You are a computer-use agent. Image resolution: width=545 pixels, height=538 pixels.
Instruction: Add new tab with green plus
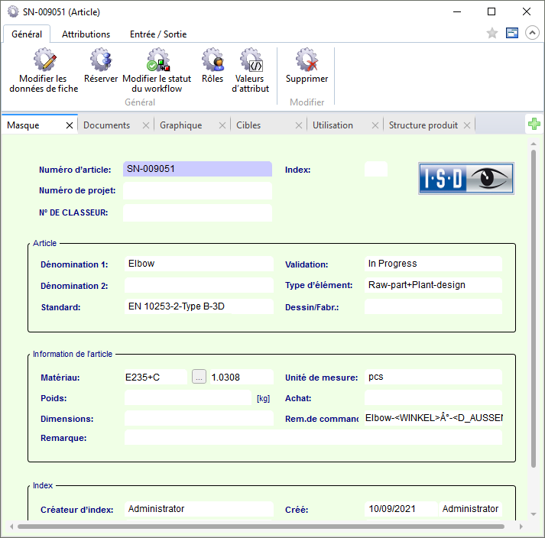(x=534, y=125)
